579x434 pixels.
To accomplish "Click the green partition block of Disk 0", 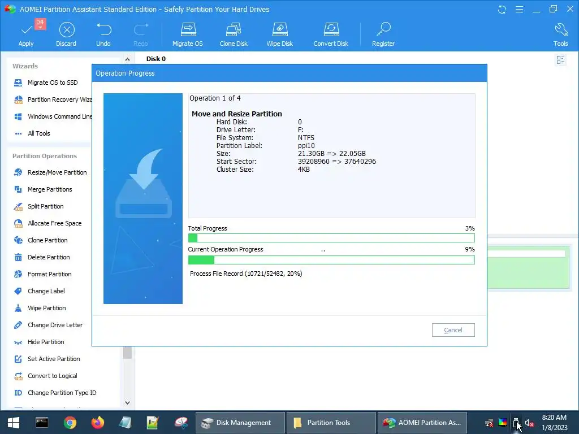I will [529, 267].
